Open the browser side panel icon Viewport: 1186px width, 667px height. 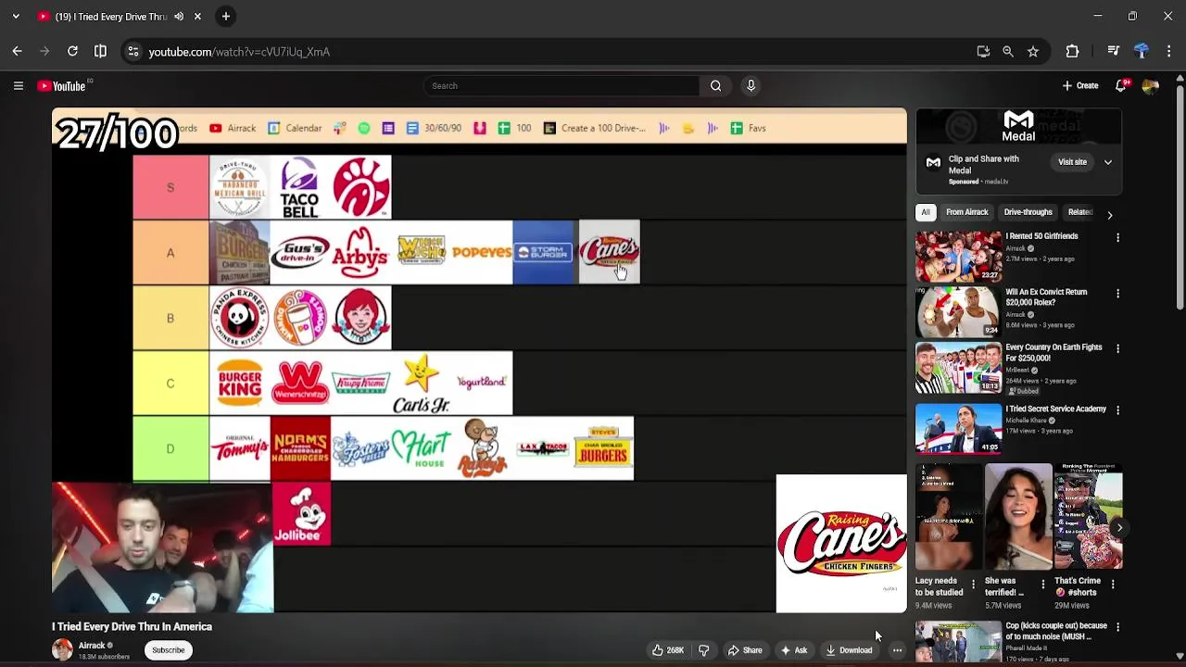point(100,51)
